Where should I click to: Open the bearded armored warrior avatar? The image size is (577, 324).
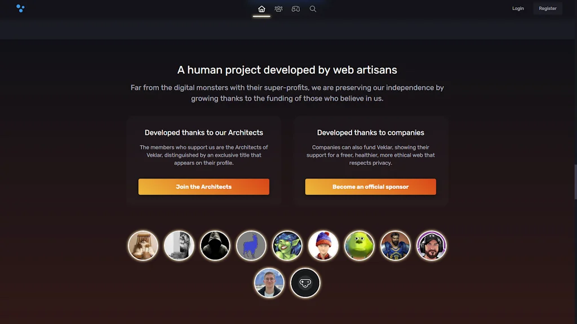tap(395, 245)
